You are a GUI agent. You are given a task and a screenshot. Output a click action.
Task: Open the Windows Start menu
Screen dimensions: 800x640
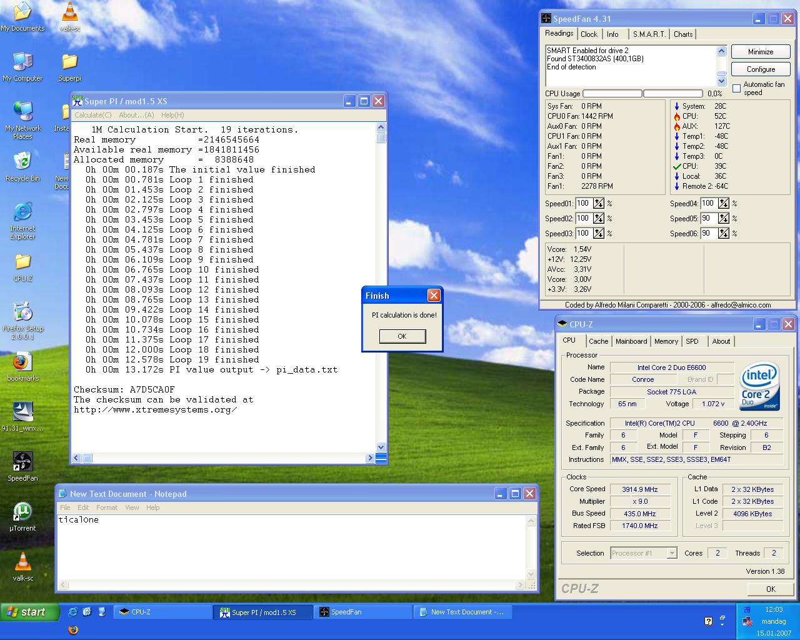30,612
